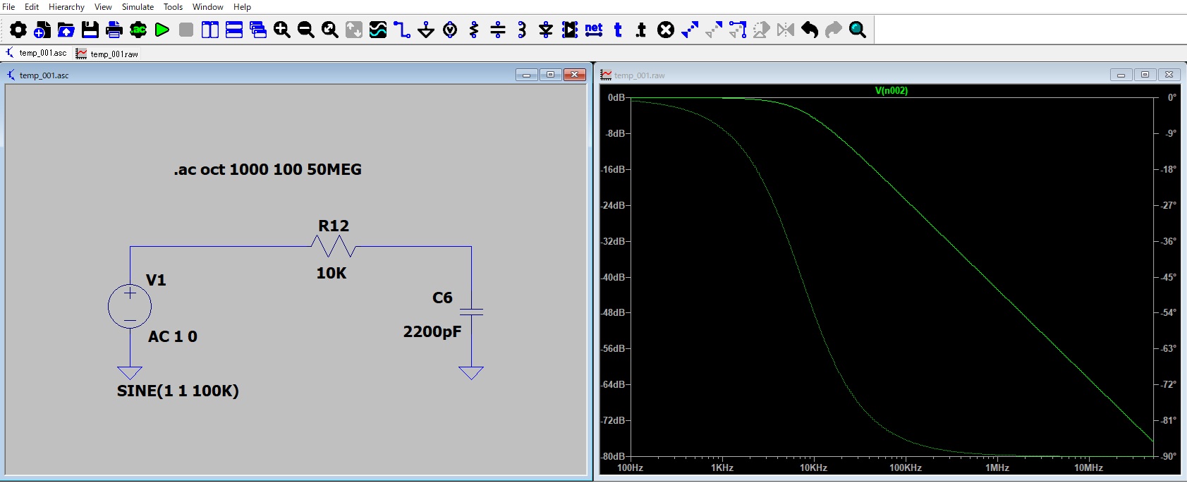Open the Simulate menu
Viewport: 1187px width, 483px height.
(138, 7)
